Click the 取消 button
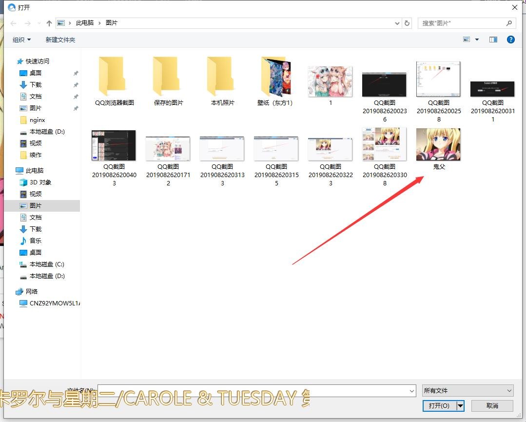This screenshot has width=526, height=422. coord(492,406)
